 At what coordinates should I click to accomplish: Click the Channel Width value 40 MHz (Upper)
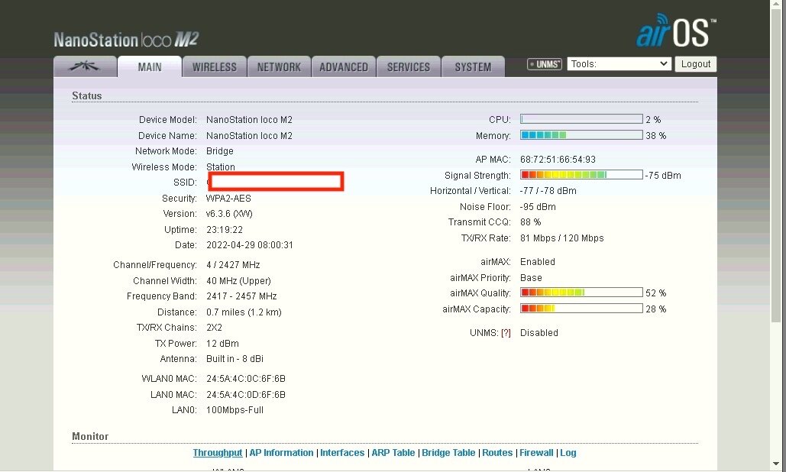pyautogui.click(x=238, y=281)
